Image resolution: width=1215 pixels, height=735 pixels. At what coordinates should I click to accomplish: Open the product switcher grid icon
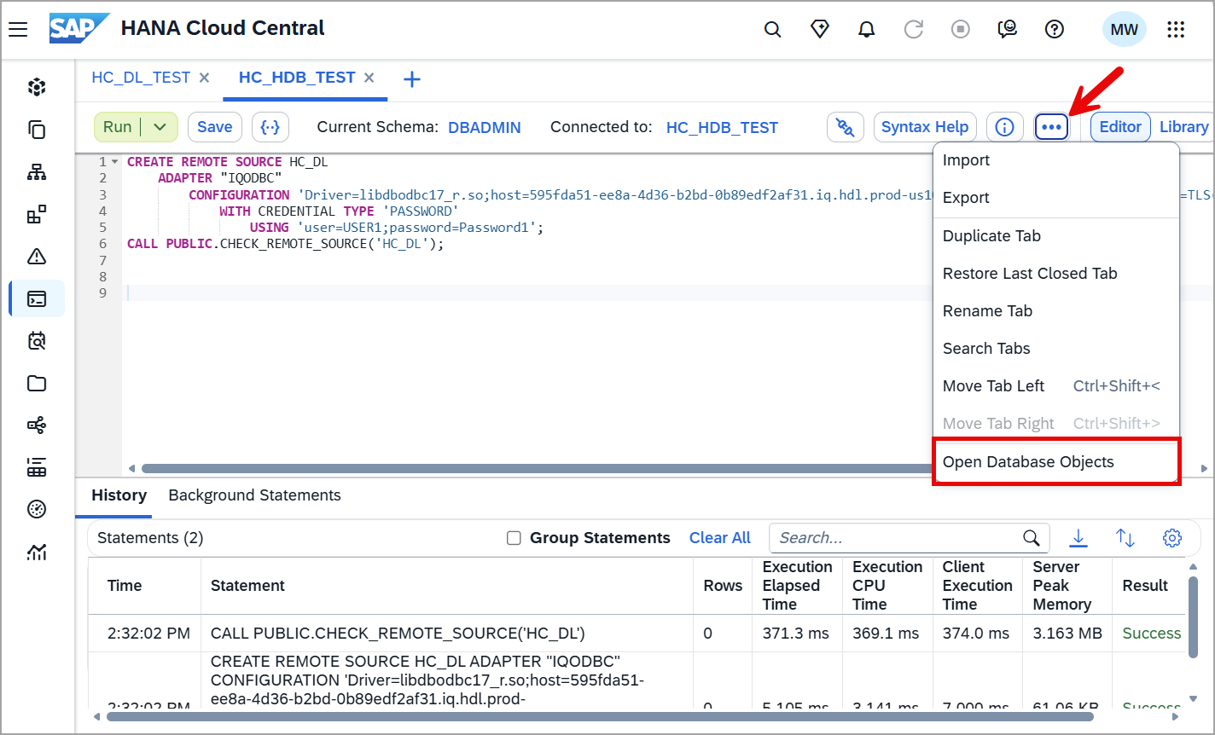coord(1176,30)
